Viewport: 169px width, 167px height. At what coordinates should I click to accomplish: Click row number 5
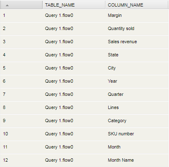(x=4, y=68)
